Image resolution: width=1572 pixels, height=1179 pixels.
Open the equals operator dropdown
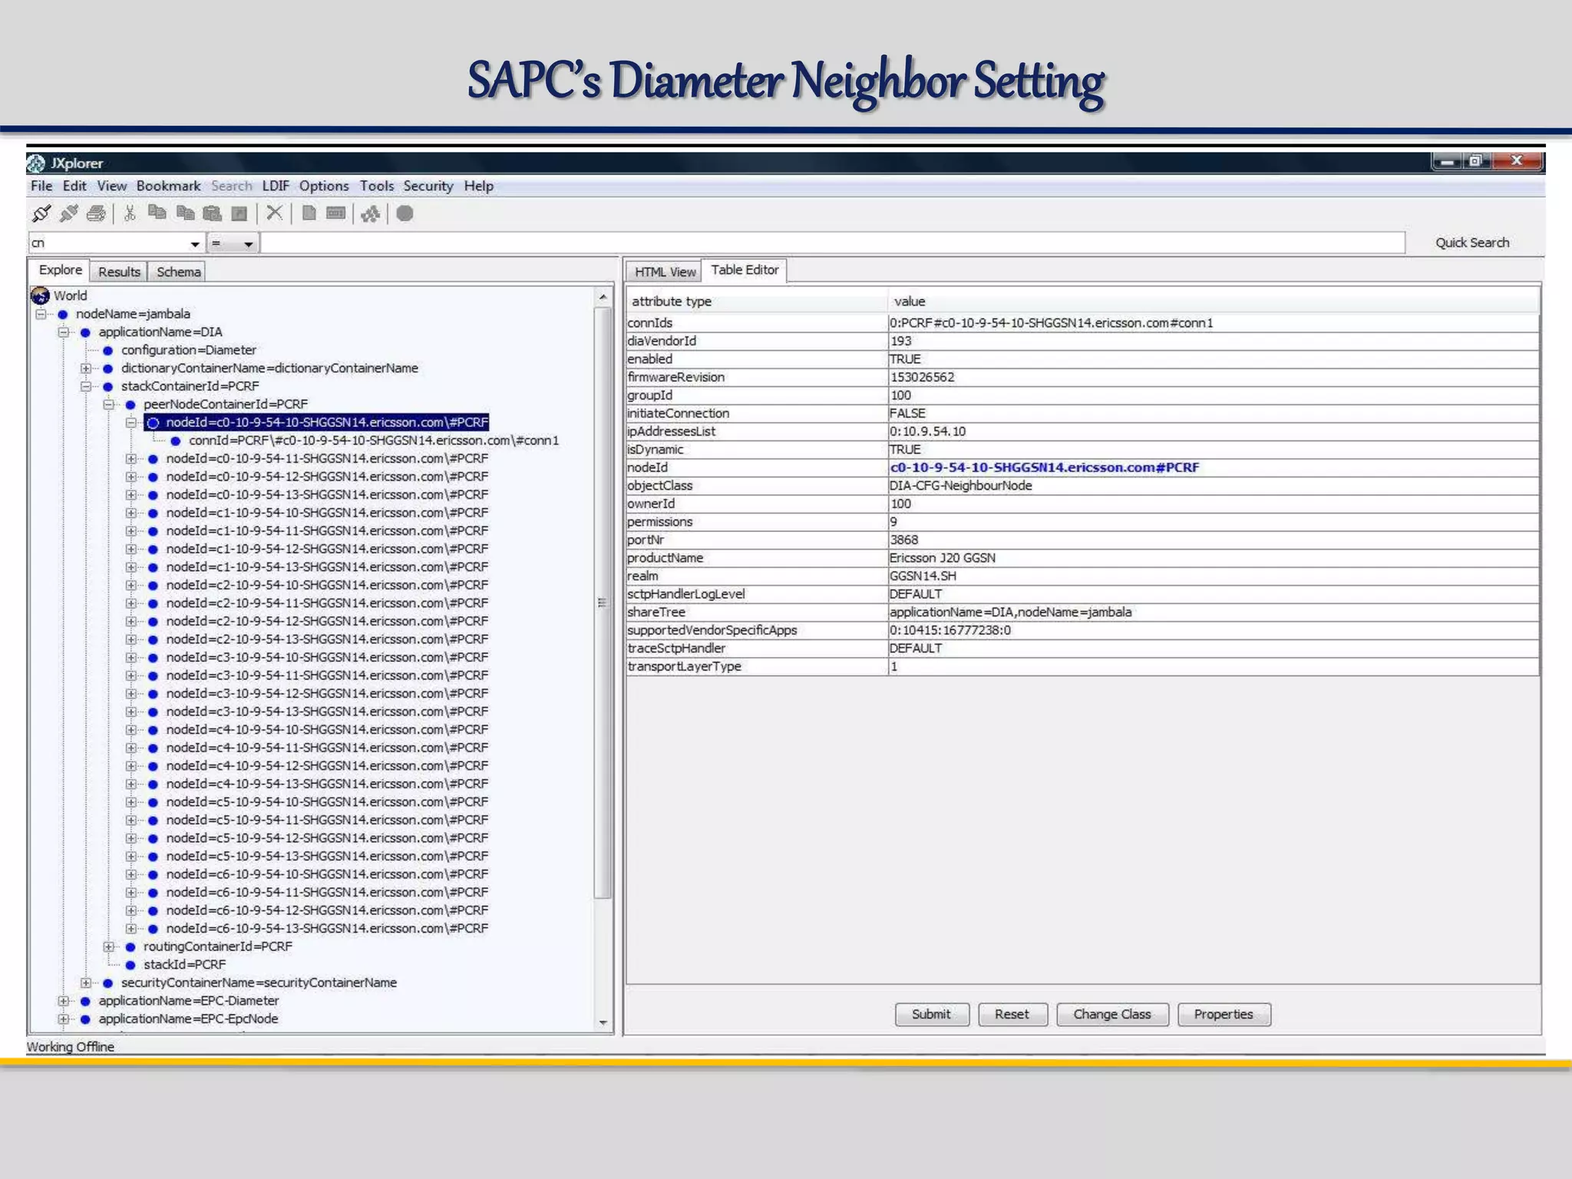[248, 244]
